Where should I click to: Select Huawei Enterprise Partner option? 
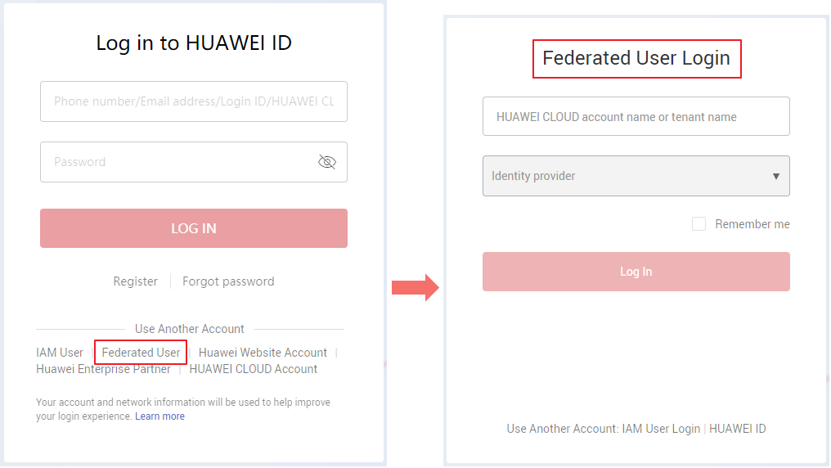pyautogui.click(x=103, y=370)
